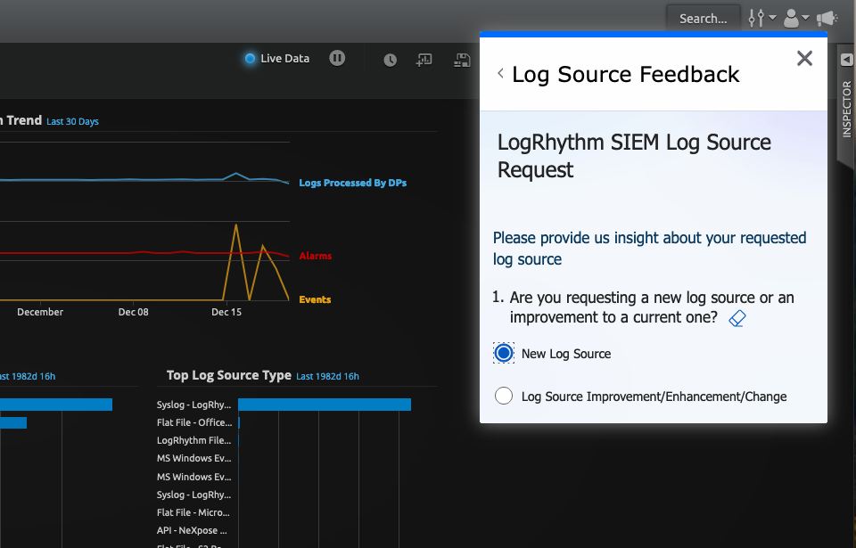The width and height of the screenshot is (856, 548).
Task: Click the Top Log Source Type time range link
Action: coord(327,376)
